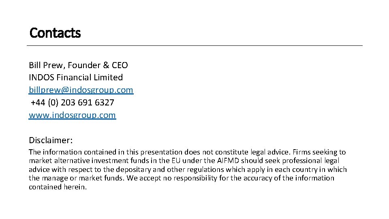Click the Disclaimer: heading

point(51,140)
